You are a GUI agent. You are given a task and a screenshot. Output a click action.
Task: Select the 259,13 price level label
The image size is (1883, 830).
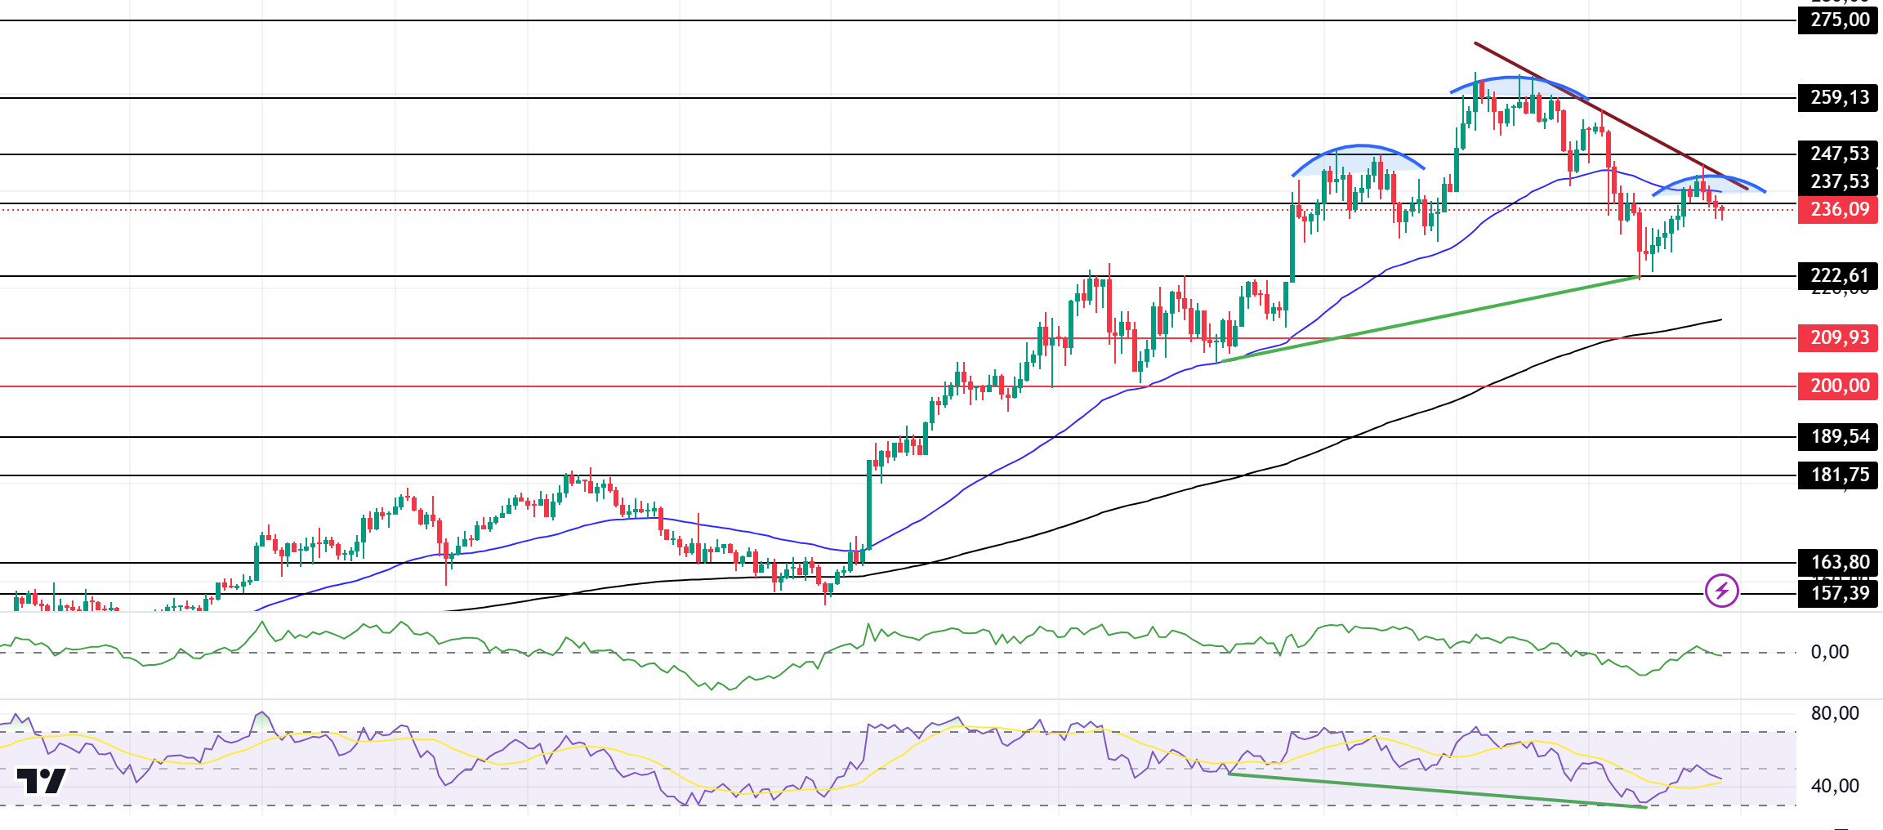(1838, 98)
